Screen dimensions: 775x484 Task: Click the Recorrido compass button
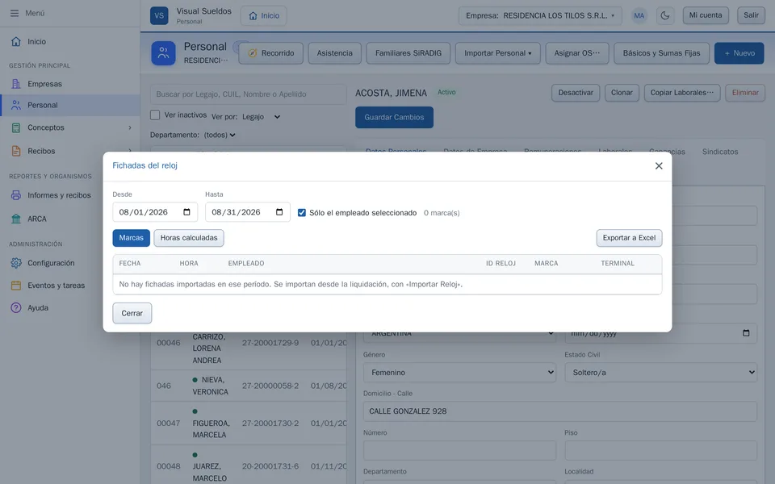coord(271,53)
